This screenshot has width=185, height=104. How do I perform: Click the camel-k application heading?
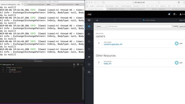100,36
